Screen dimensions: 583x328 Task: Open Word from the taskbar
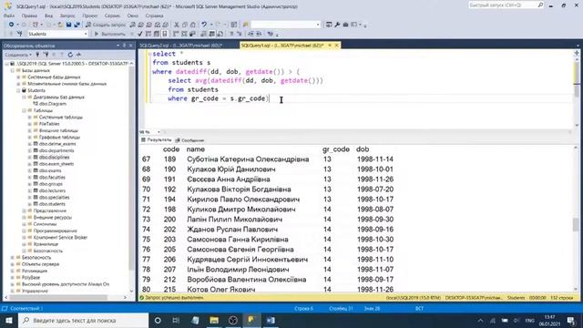[x=271, y=320]
